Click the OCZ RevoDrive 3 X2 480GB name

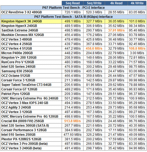(x=22, y=12)
